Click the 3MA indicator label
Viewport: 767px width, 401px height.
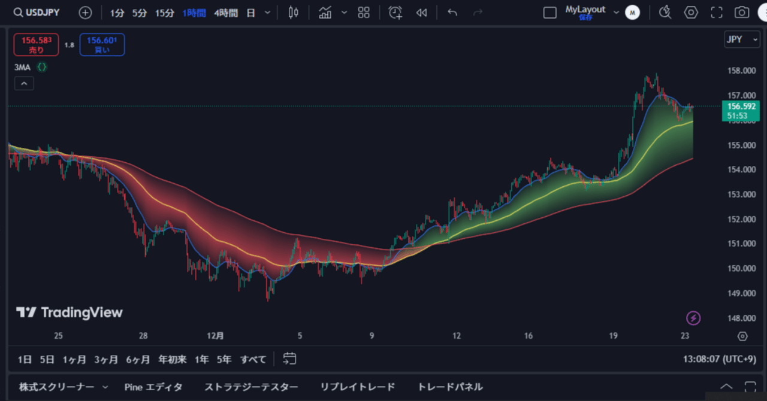(22, 67)
